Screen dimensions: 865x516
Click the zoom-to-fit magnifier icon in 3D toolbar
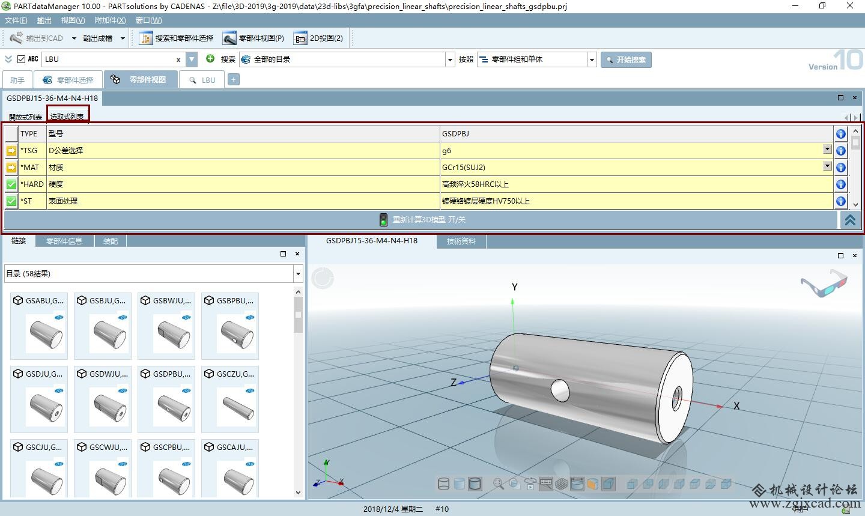499,484
